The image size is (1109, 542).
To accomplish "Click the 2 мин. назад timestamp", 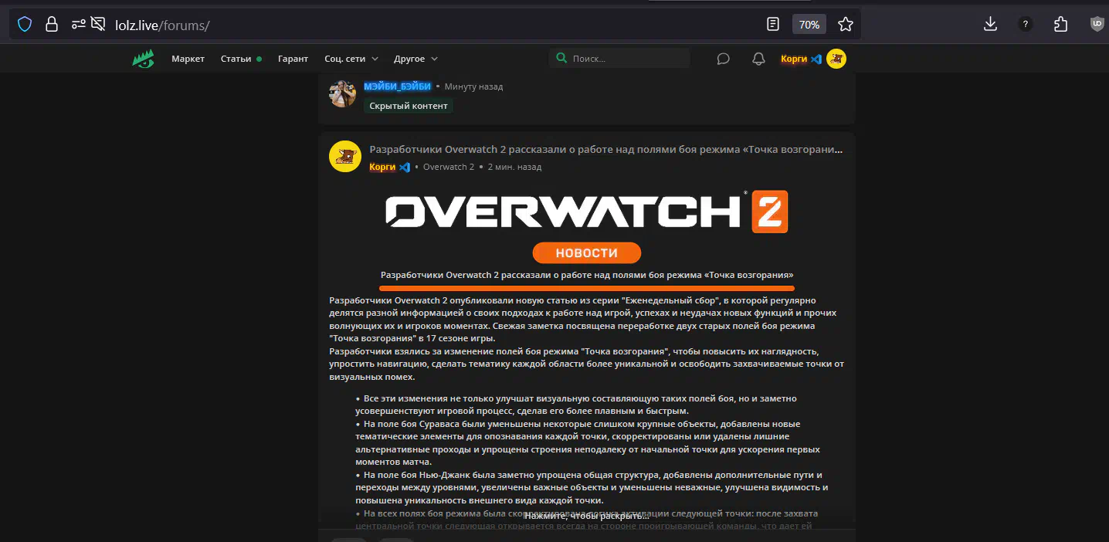I will click(514, 167).
